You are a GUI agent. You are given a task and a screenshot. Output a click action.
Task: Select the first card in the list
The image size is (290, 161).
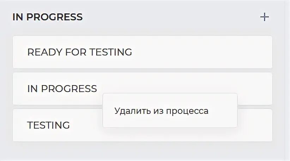click(142, 52)
